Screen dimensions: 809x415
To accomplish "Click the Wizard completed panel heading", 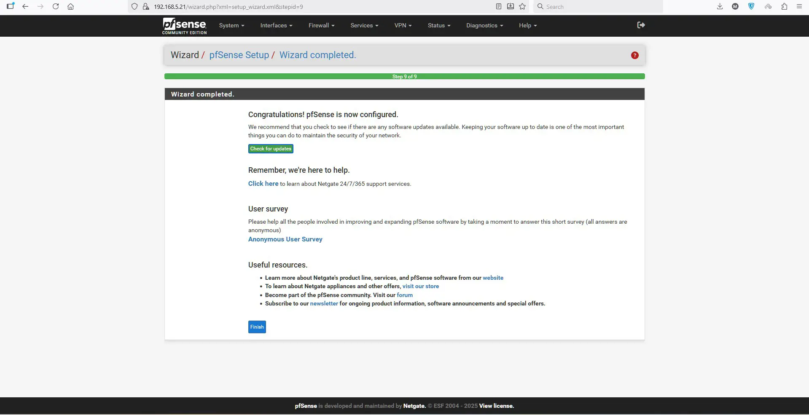I will pos(202,94).
